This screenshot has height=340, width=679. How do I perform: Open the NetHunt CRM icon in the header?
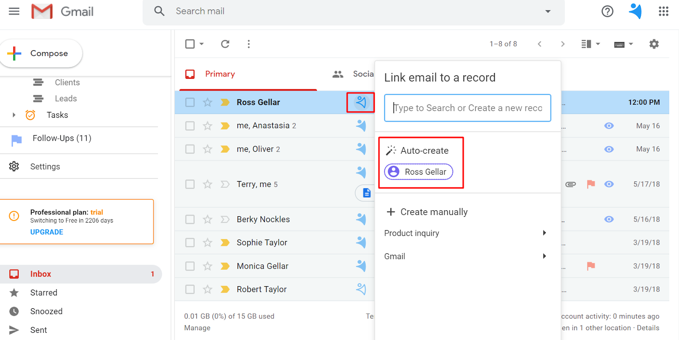click(635, 11)
